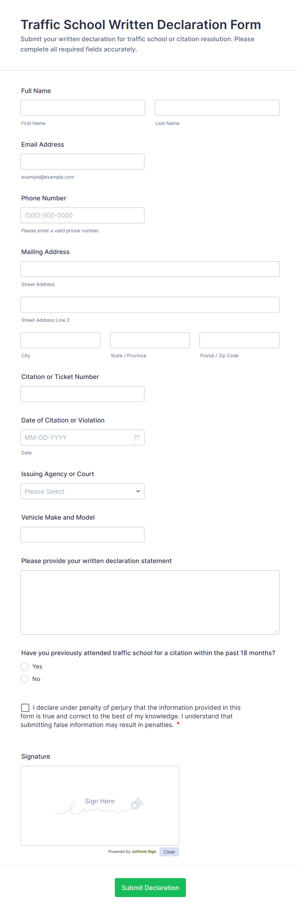Click the City input box
The image size is (297, 913).
61,340
